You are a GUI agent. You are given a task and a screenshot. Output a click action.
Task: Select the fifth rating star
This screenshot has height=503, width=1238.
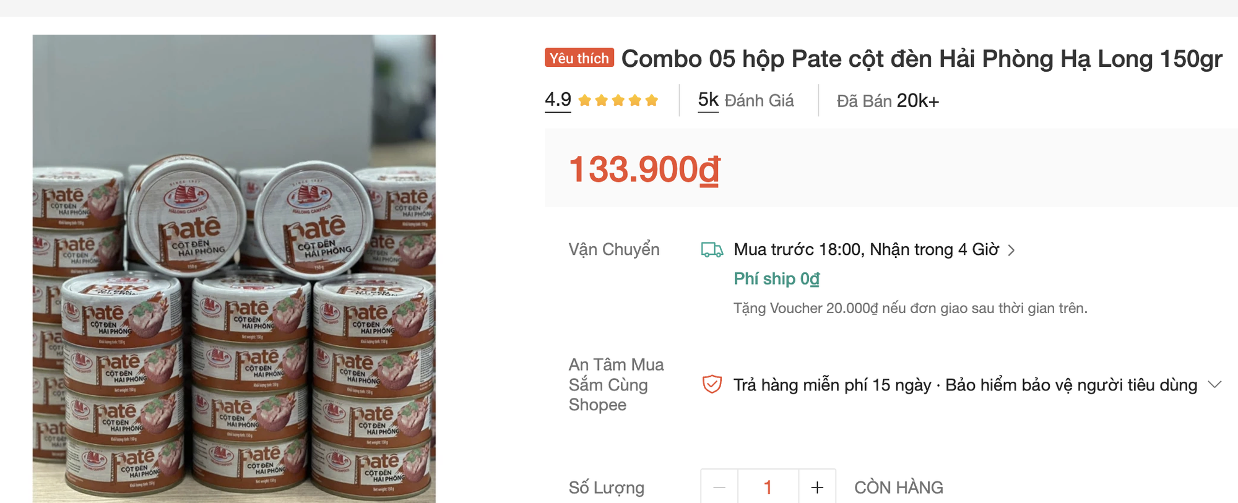click(x=652, y=100)
